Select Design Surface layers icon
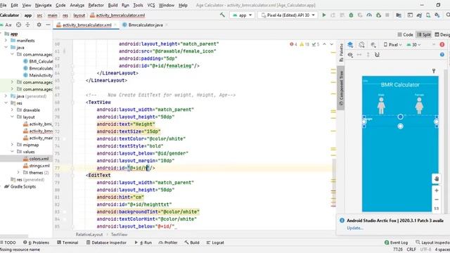The height and width of the screenshot is (253, 450). click(x=350, y=44)
